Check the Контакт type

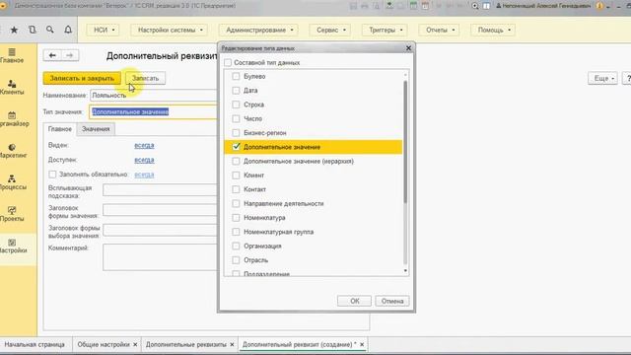[x=236, y=189]
